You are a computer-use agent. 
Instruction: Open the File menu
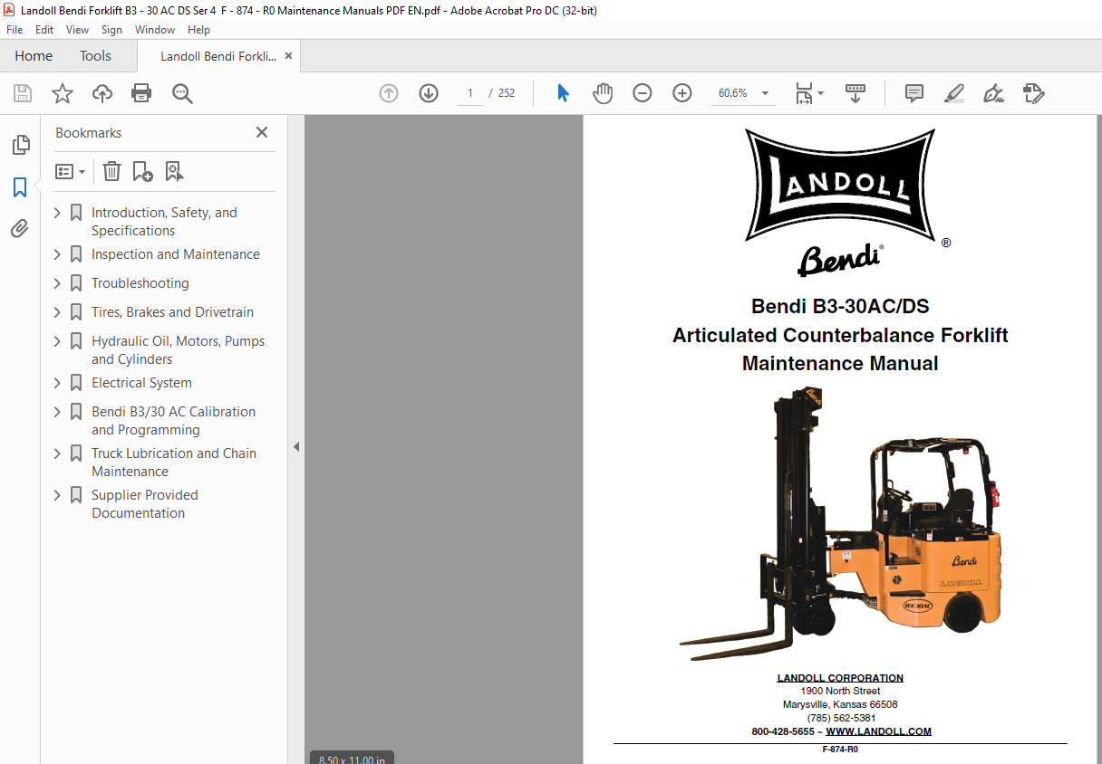point(14,30)
